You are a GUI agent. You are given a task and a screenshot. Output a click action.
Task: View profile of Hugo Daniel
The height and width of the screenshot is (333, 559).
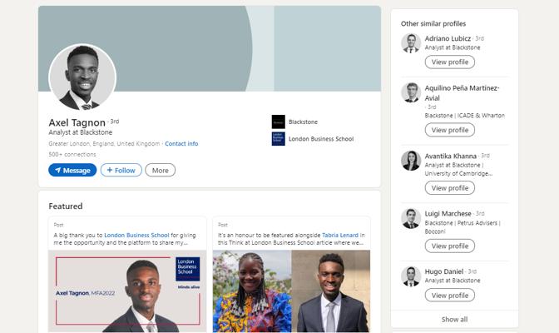click(x=450, y=296)
